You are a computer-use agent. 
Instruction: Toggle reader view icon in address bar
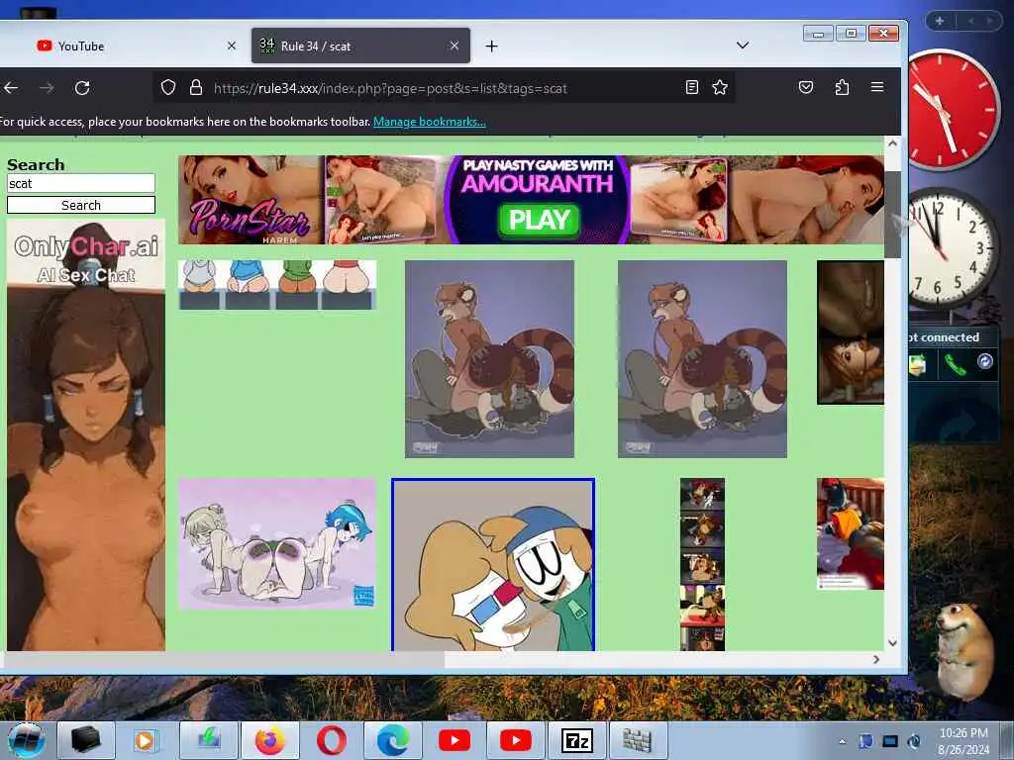coord(692,87)
